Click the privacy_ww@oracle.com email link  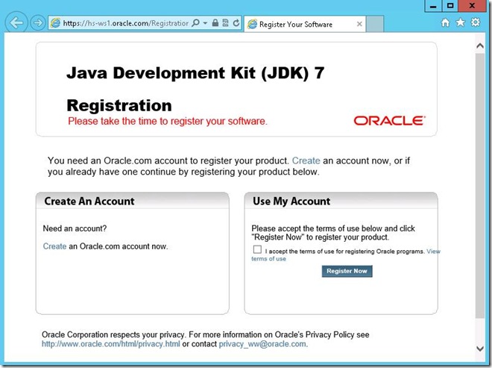tap(262, 344)
